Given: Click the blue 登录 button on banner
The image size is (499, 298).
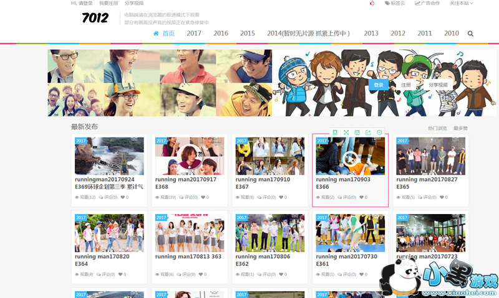Looking at the screenshot, I should [x=379, y=85].
